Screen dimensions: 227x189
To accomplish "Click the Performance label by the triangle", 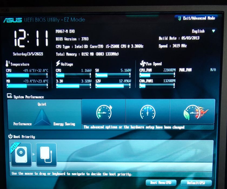I will coord(22,124).
